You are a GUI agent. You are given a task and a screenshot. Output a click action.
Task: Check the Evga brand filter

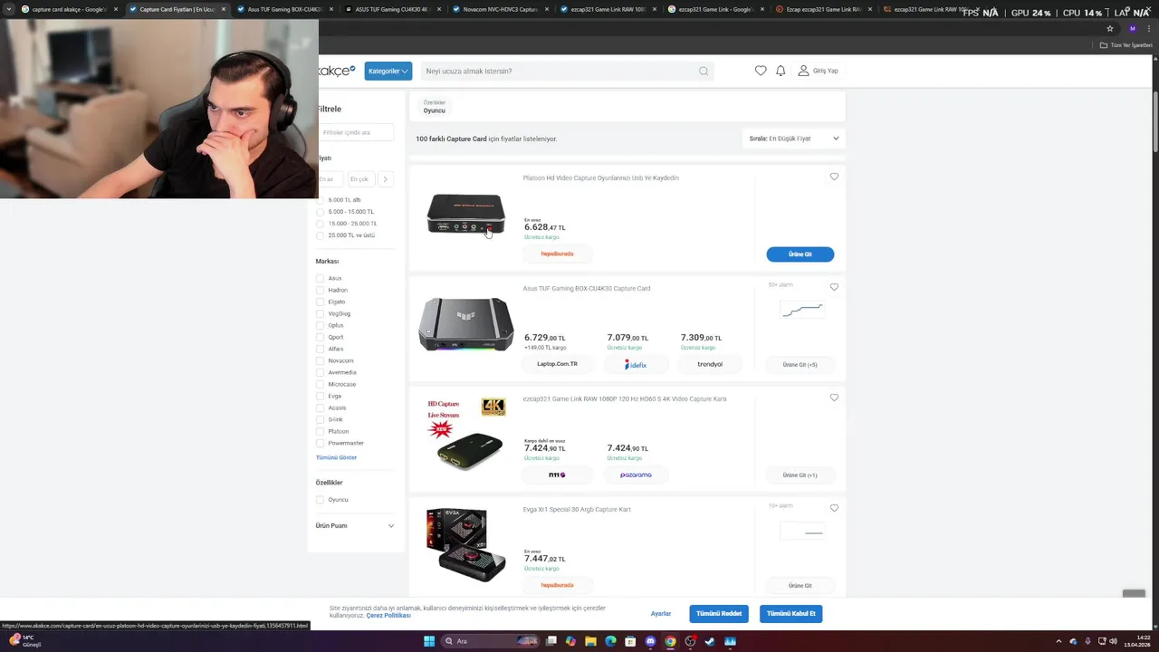coord(320,396)
